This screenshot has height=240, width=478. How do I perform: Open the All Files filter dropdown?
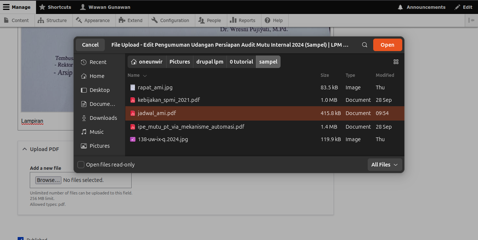click(385, 165)
